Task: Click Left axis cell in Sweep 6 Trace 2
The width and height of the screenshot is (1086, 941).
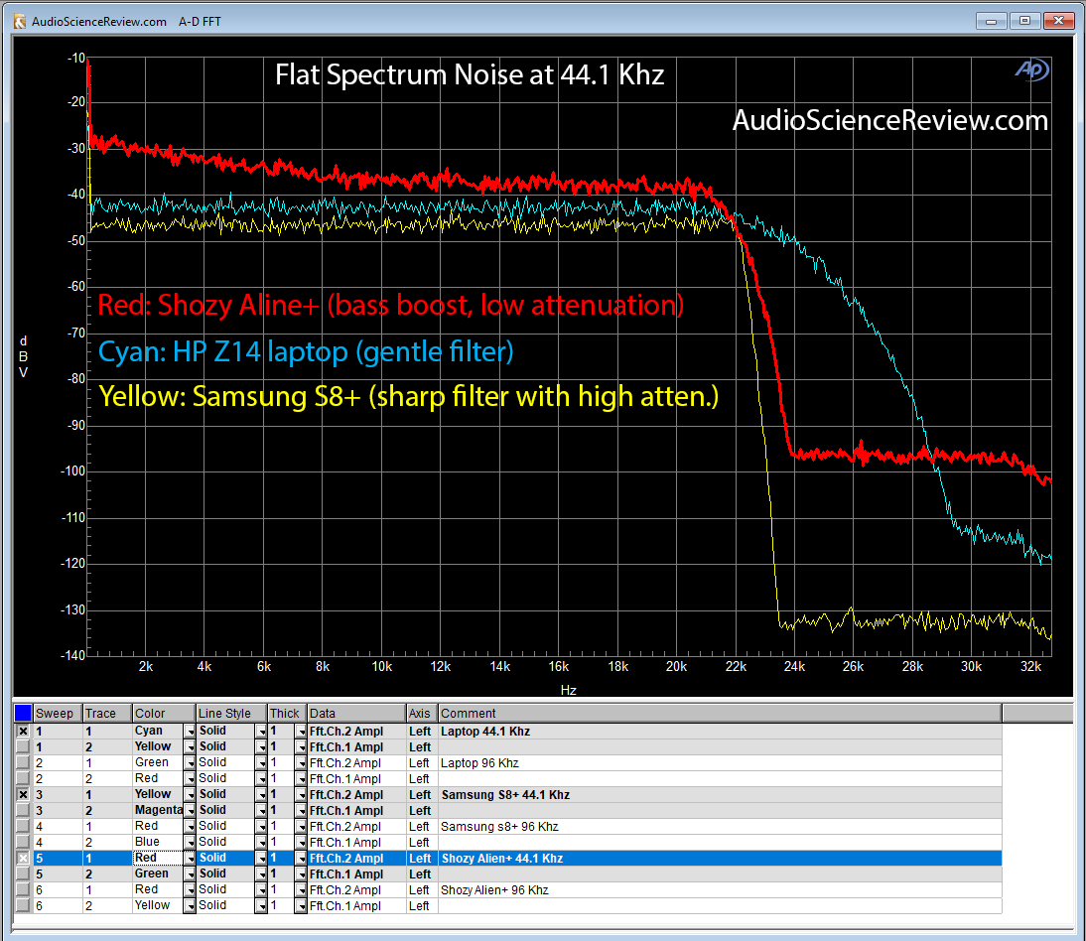Action: click(422, 906)
